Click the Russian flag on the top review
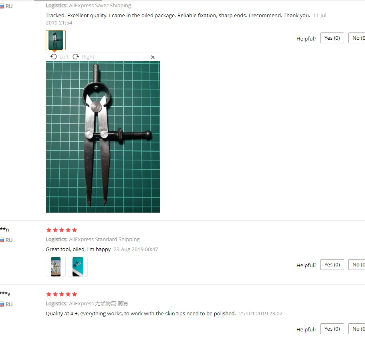This screenshot has width=365, height=339. 2,6
